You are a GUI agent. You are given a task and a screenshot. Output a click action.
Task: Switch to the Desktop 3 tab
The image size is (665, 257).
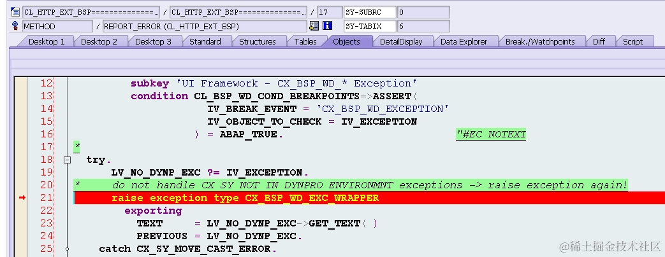[x=153, y=41]
